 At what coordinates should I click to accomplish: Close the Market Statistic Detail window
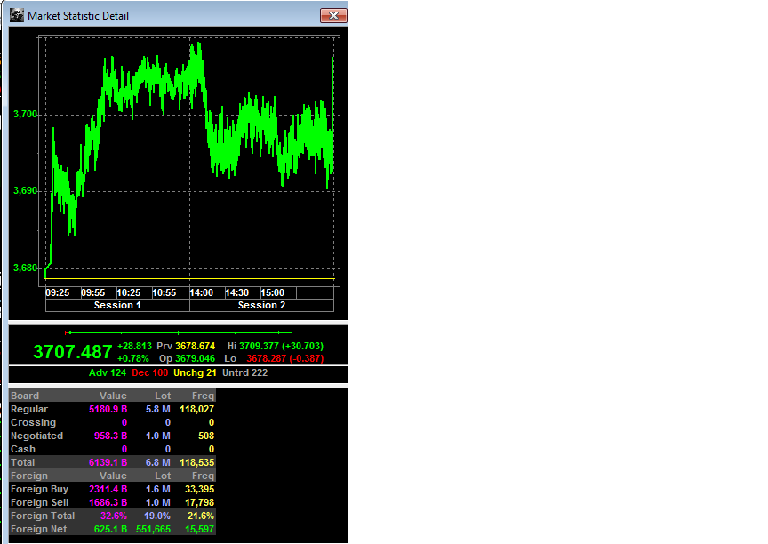click(333, 16)
